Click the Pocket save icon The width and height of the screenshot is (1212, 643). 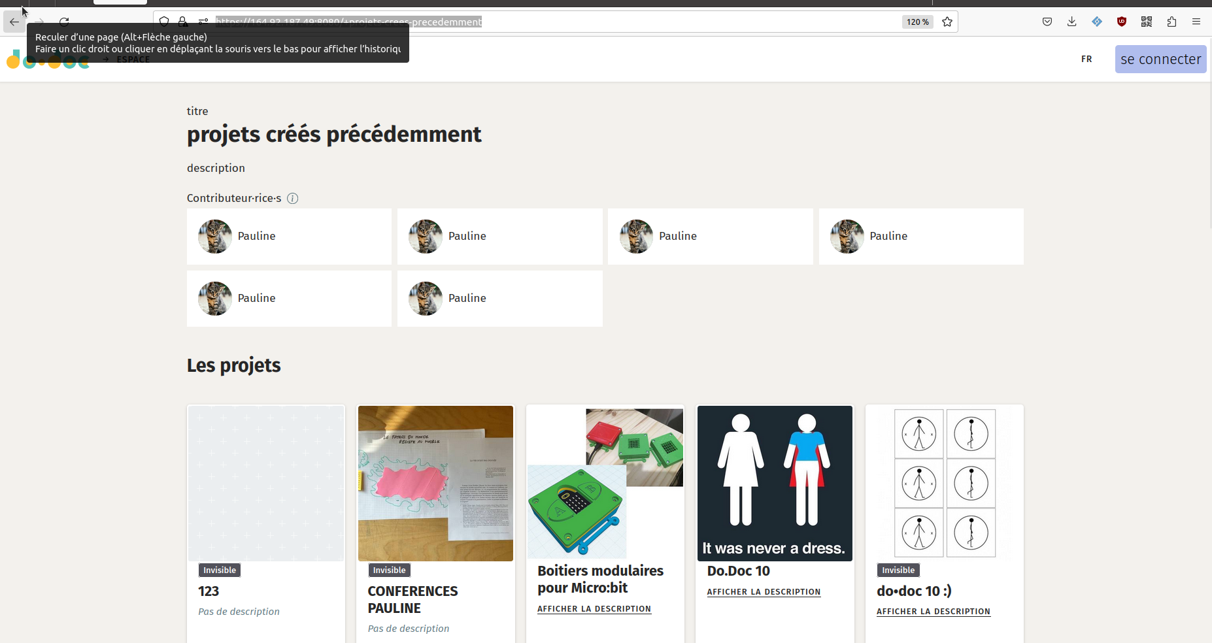(x=1047, y=22)
